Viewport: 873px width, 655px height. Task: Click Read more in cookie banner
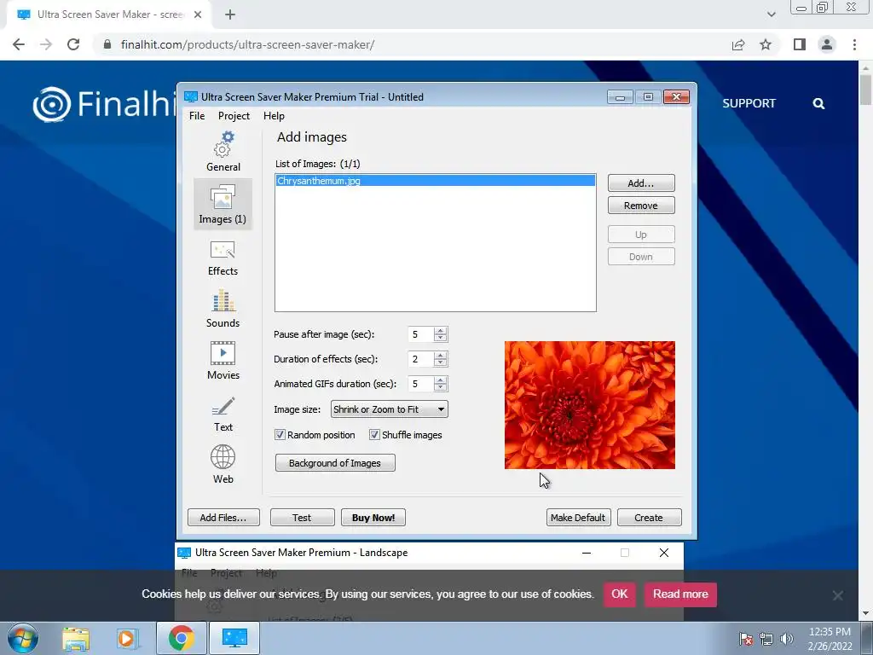(x=680, y=594)
